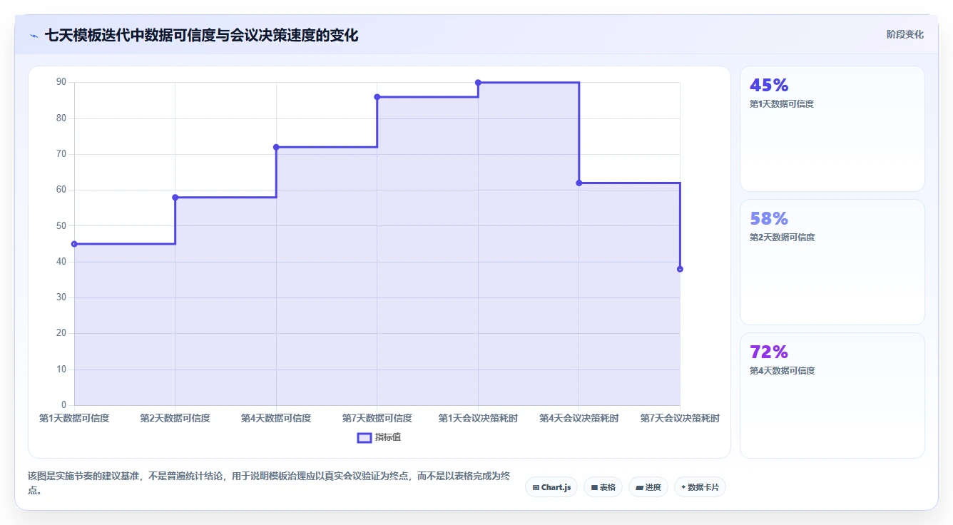953x525 pixels.
Task: Click the 第2天数据可信度 x-axis label
Action: point(175,418)
